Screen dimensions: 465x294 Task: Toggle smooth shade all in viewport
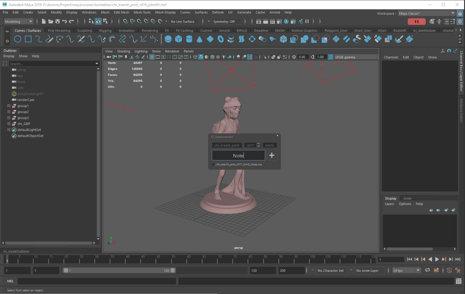(x=201, y=57)
